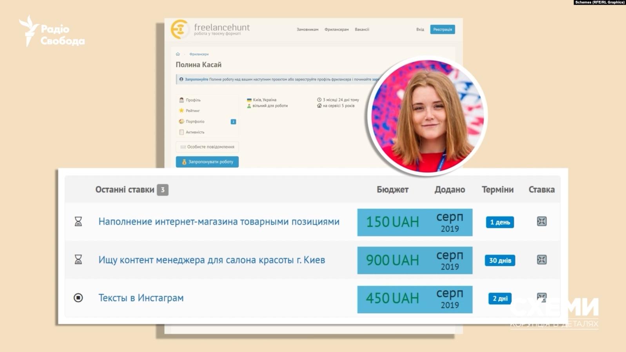The image size is (626, 352).
Task: Click the bid icon in 450 UAH row
Action: coord(542,298)
